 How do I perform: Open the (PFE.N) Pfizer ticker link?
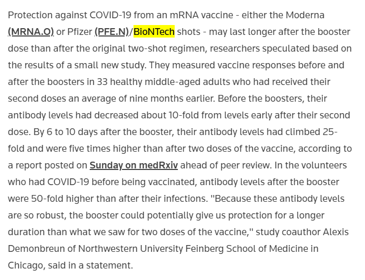[x=112, y=32]
